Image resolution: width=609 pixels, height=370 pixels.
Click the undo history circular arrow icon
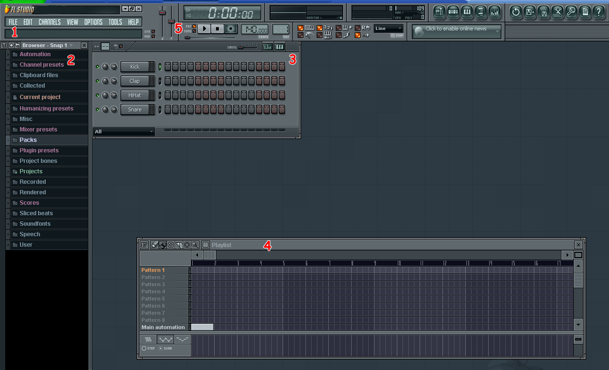[516, 11]
